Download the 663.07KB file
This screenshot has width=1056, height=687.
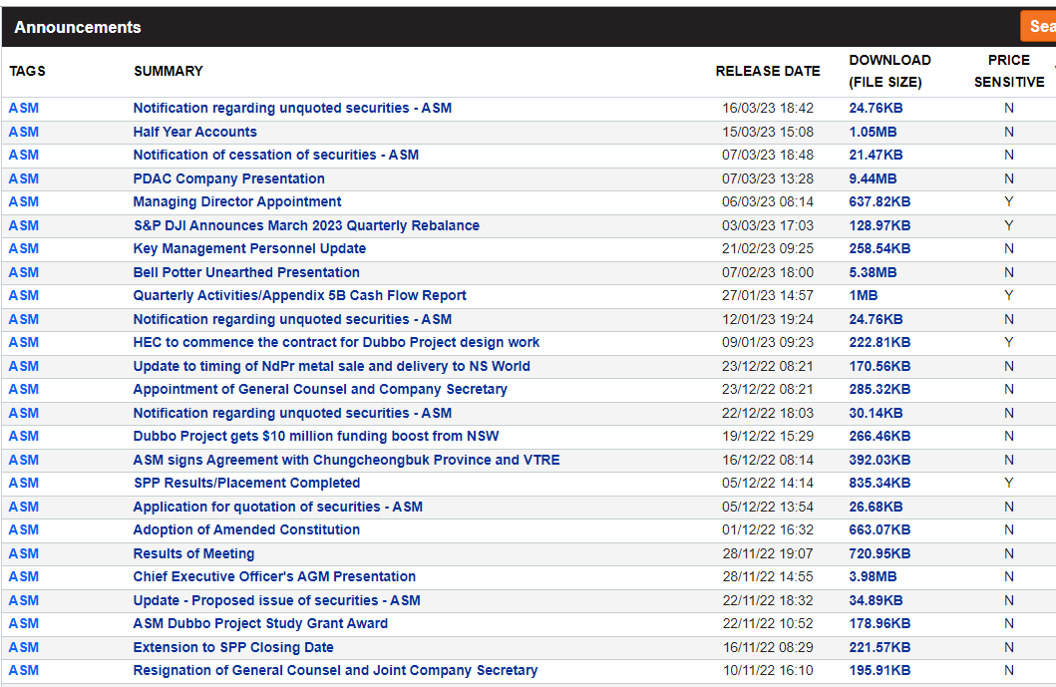880,530
